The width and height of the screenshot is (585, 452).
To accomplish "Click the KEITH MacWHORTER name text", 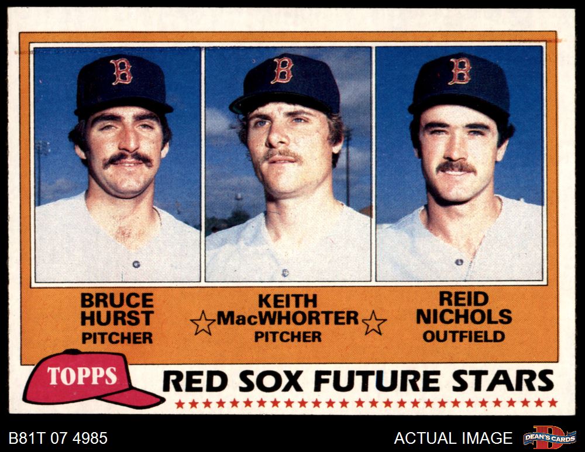I will click(x=288, y=309).
